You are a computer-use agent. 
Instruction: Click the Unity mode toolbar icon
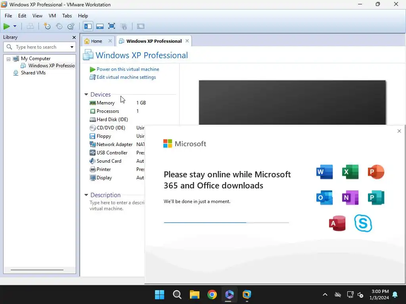point(124,26)
